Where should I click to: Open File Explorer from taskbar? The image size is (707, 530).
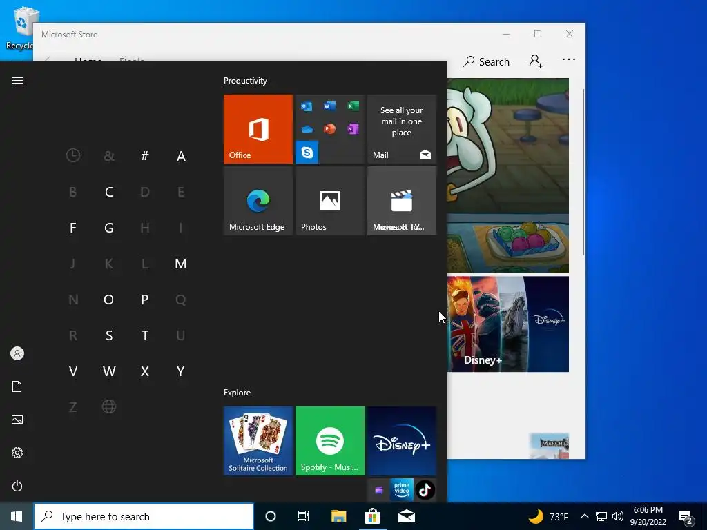(338, 516)
